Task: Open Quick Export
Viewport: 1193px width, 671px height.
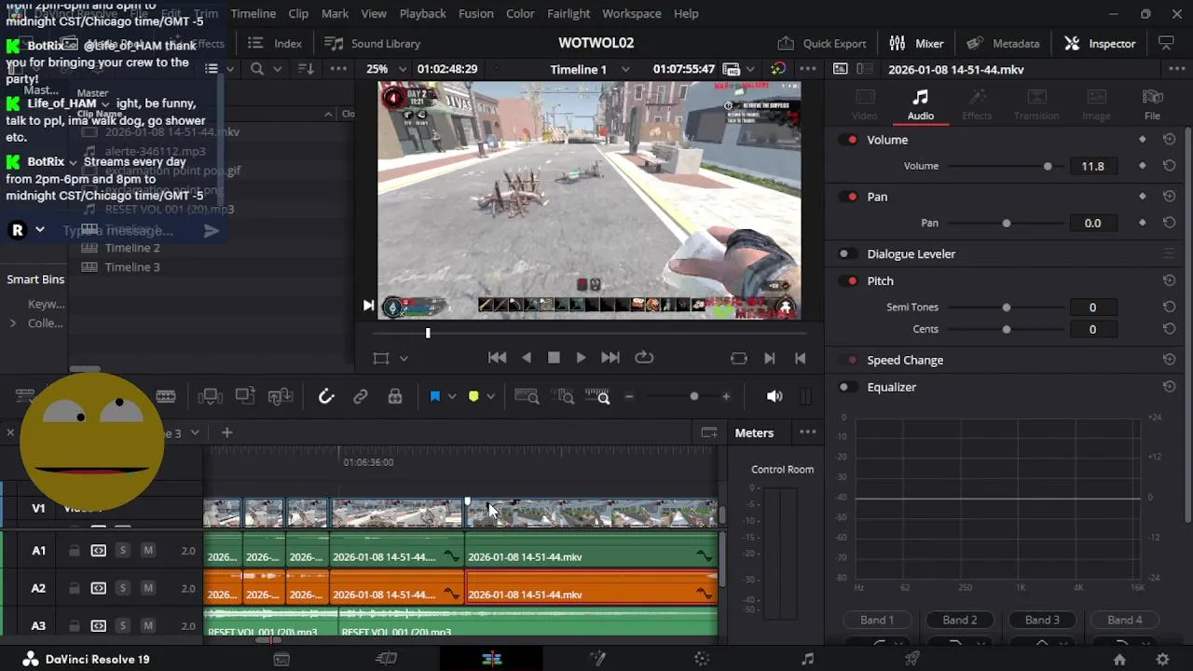Action: (x=821, y=43)
